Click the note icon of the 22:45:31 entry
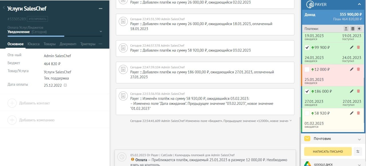 coord(123,21)
